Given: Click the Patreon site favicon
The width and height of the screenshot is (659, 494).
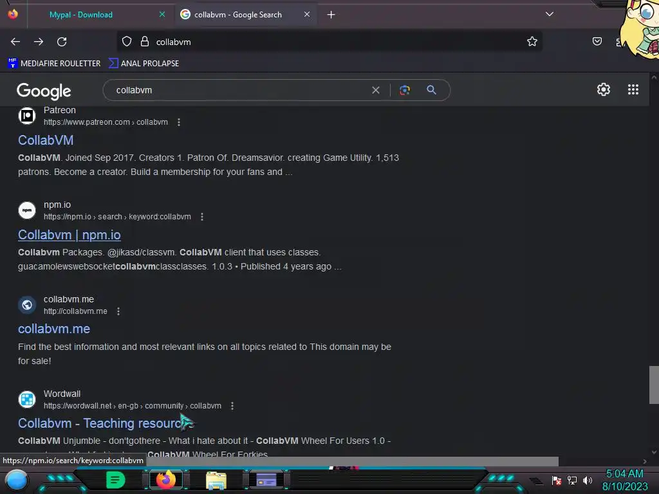Looking at the screenshot, I should (x=27, y=116).
